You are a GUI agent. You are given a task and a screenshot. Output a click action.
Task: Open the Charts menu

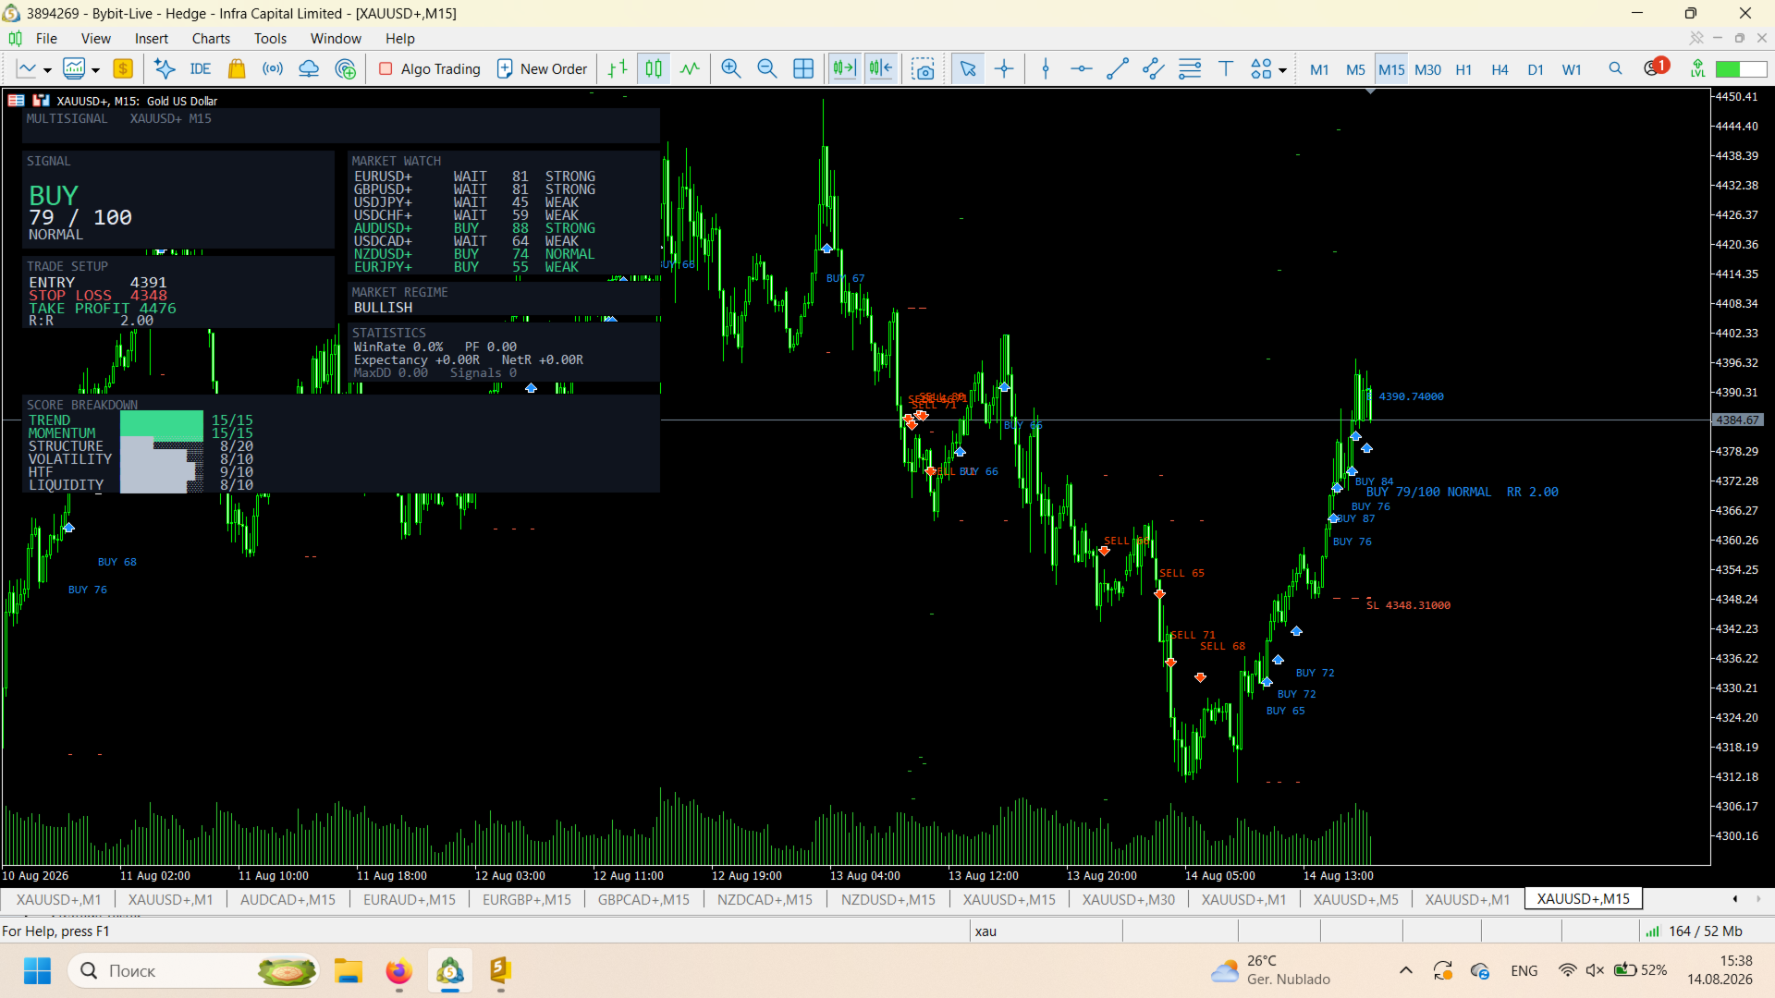click(x=211, y=39)
